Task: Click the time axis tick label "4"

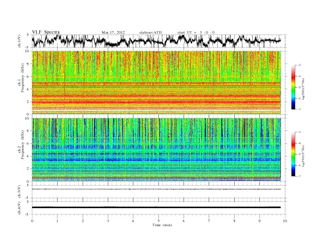Action: [133, 221]
